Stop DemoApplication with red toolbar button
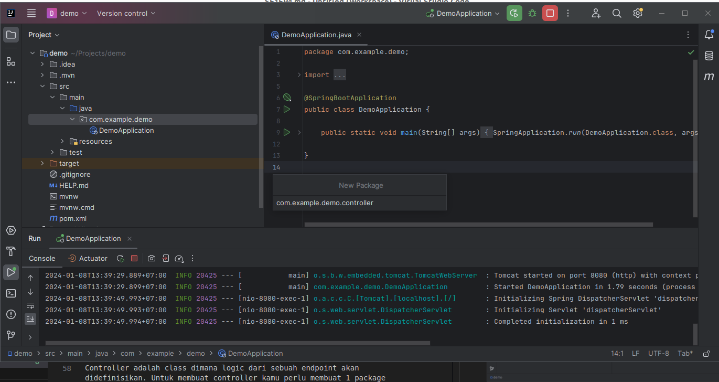This screenshot has width=719, height=382. point(550,13)
